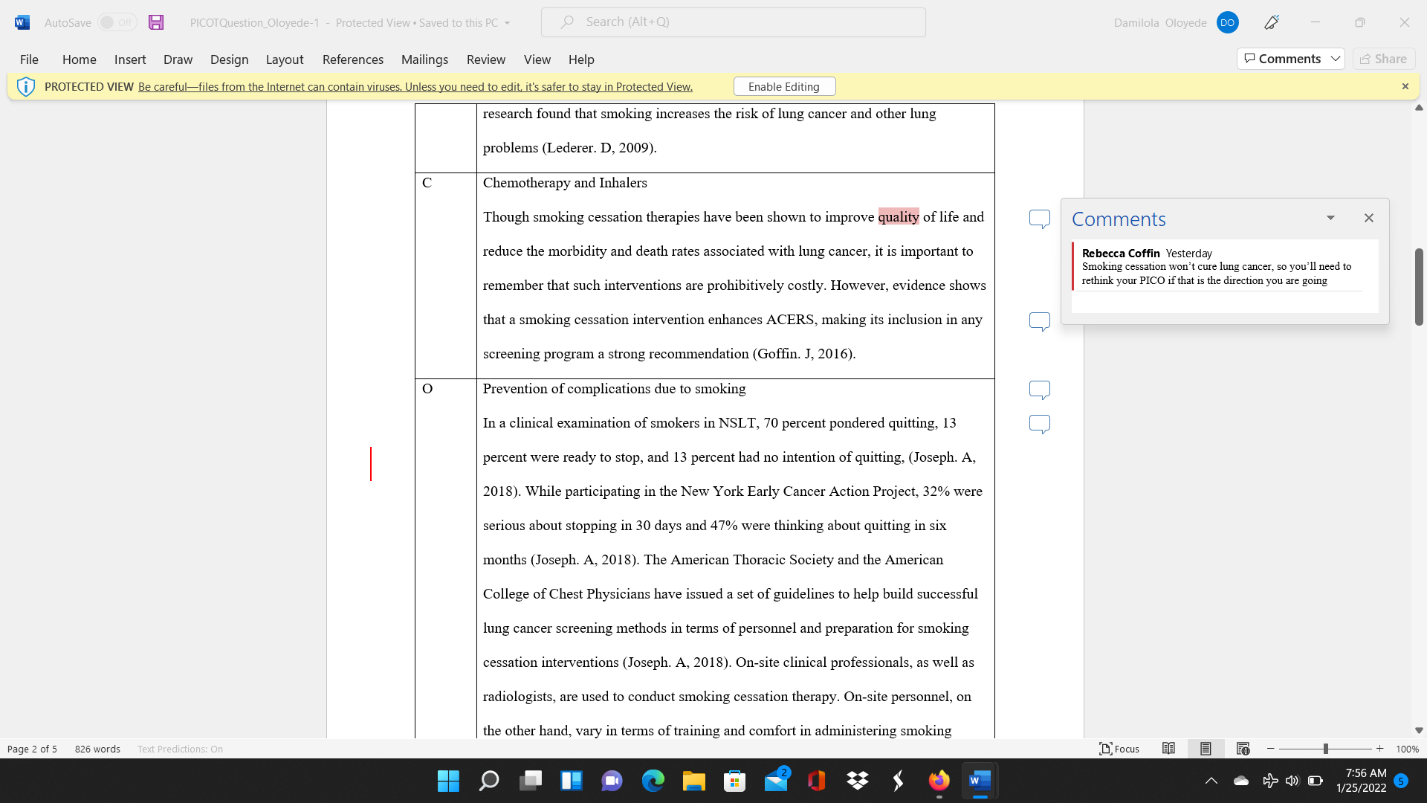Click the Enable Editing button

click(x=784, y=86)
